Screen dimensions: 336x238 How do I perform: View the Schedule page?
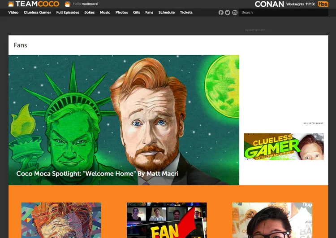pos(167,13)
